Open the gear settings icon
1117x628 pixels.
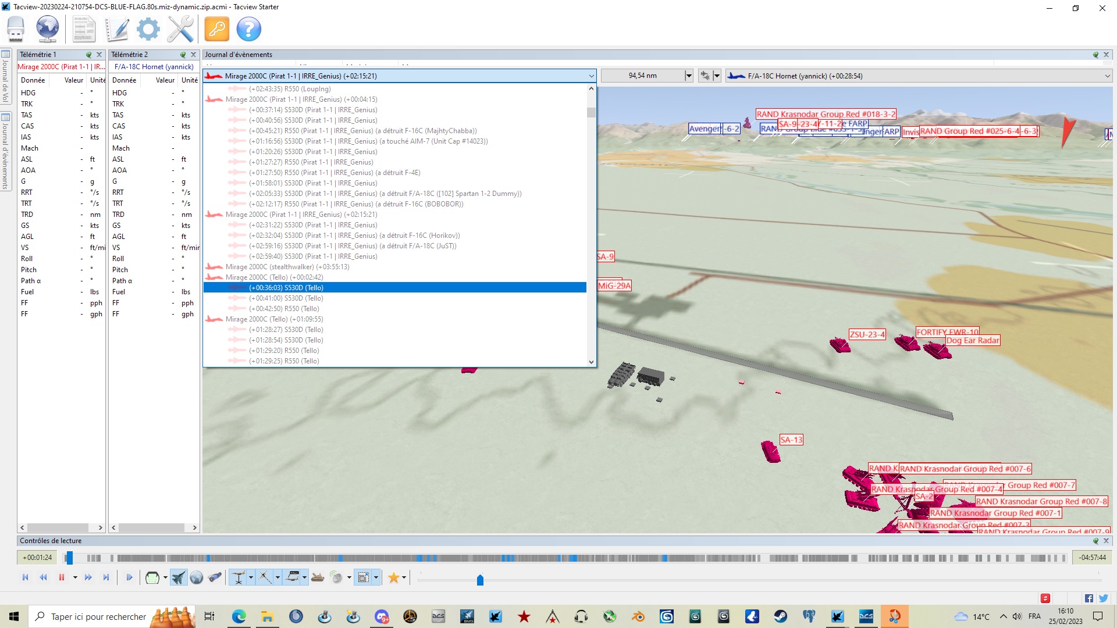(x=148, y=28)
